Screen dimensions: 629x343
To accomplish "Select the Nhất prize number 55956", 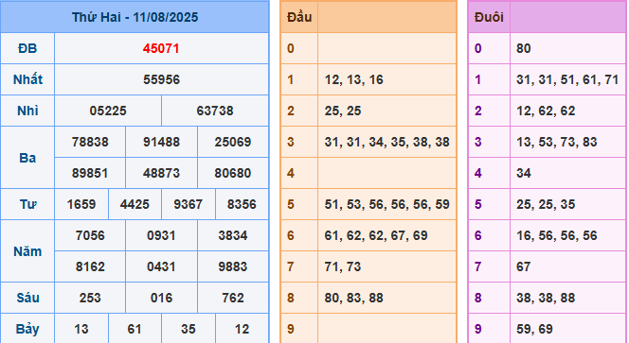I will click(161, 79).
